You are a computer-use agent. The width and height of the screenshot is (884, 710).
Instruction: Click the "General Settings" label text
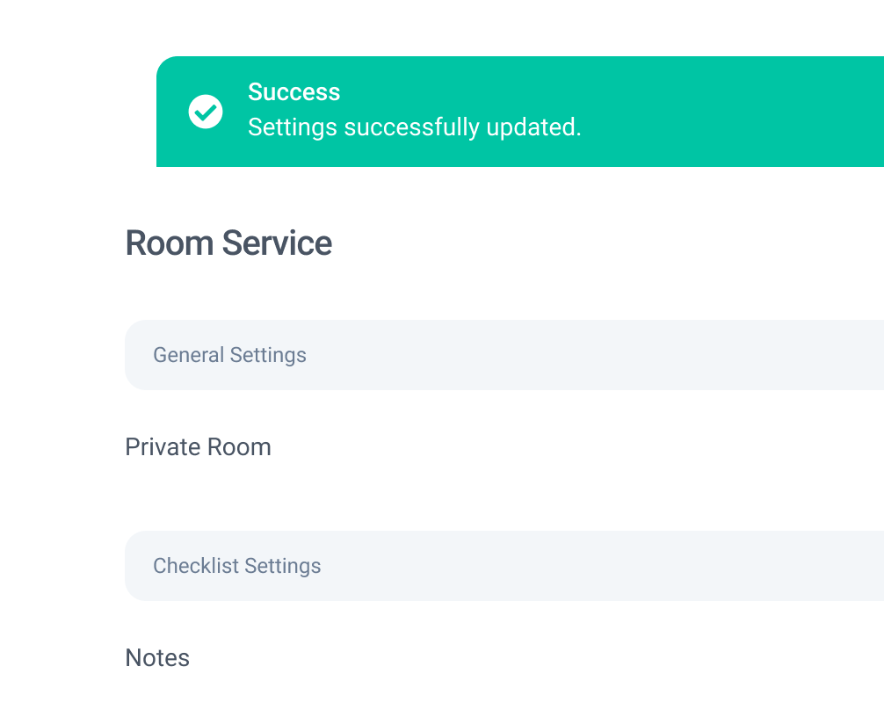point(229,355)
